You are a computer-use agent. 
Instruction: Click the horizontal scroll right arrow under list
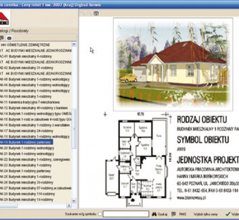click(69, 206)
